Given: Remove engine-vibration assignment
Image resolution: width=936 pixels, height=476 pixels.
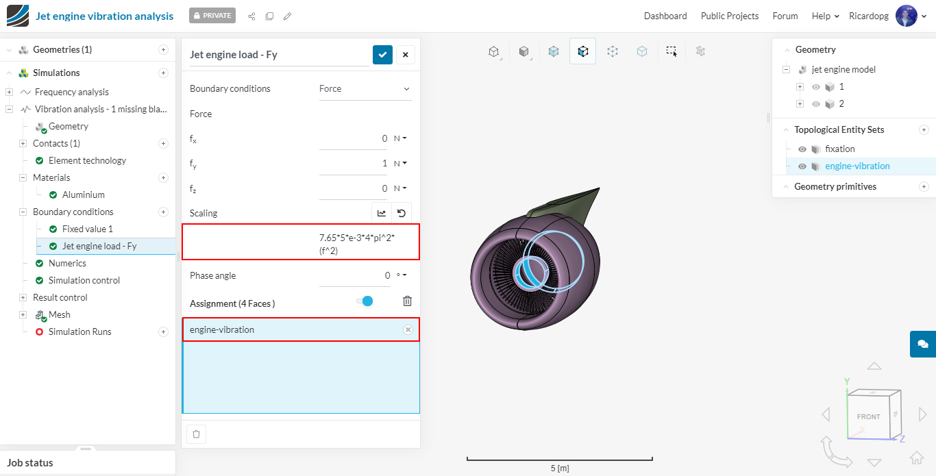Looking at the screenshot, I should coord(408,330).
